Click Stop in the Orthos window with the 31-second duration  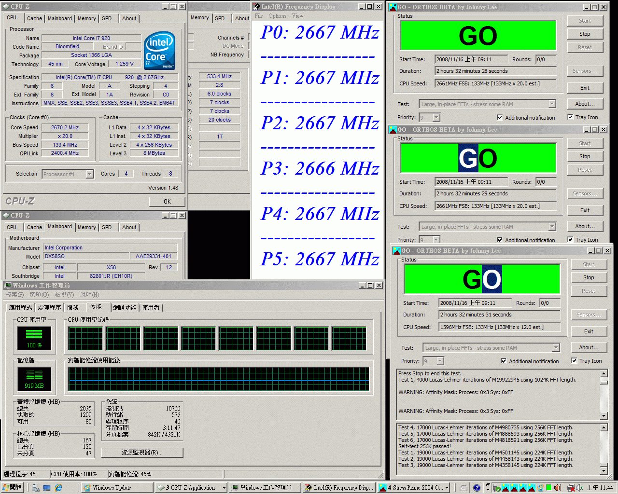[x=589, y=277]
